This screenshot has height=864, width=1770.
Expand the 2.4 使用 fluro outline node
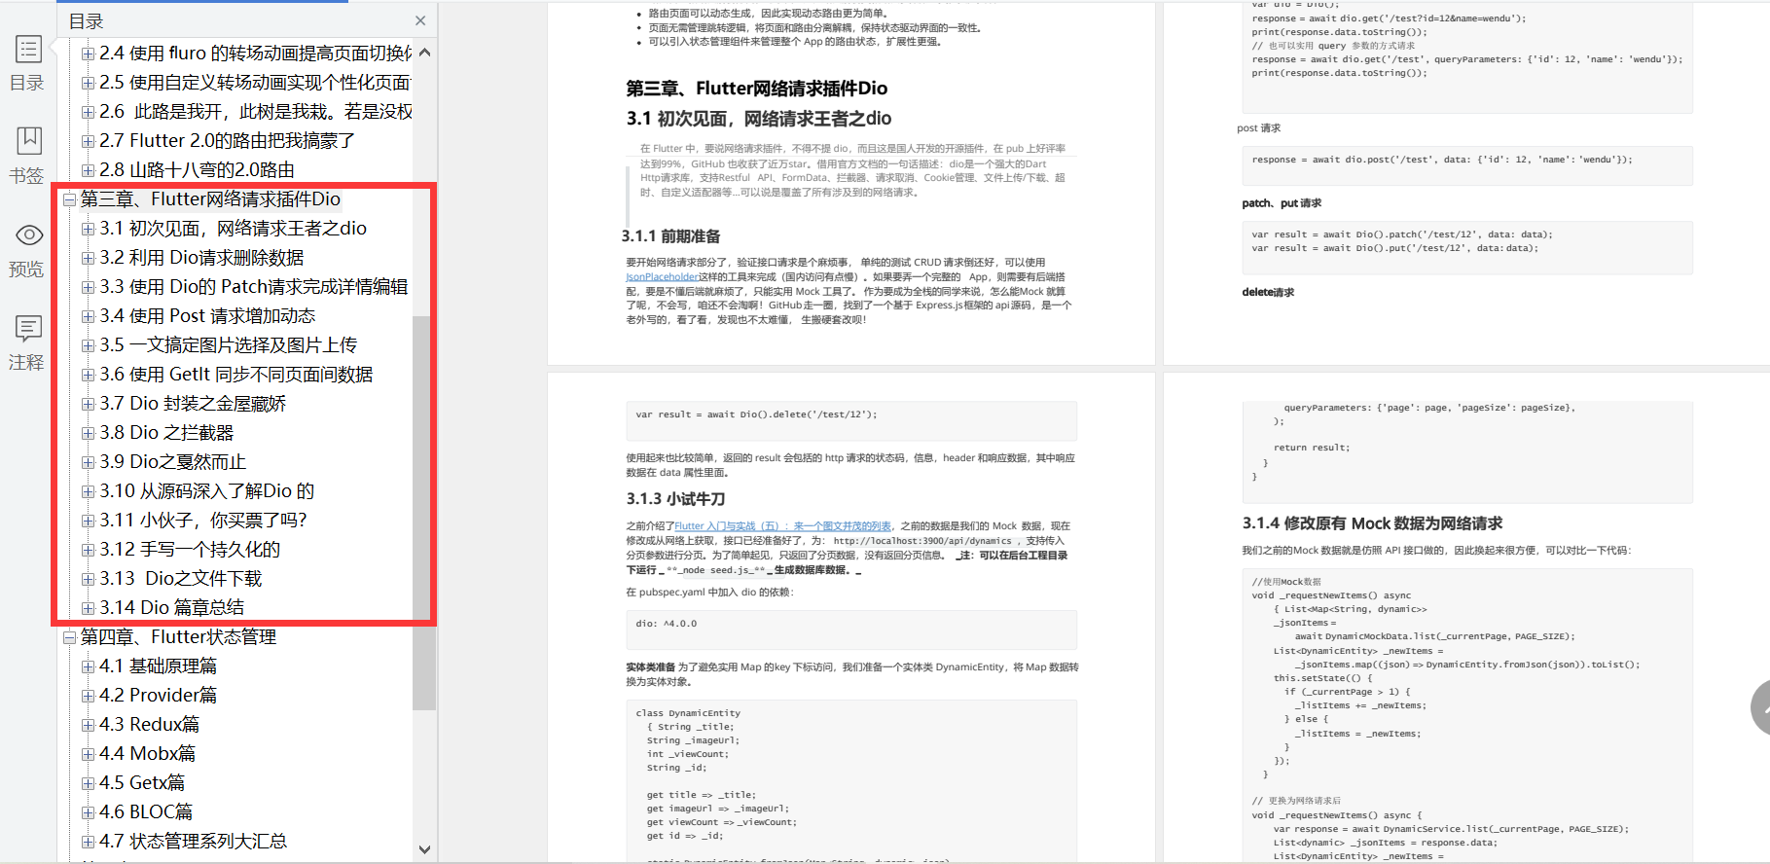click(x=89, y=54)
